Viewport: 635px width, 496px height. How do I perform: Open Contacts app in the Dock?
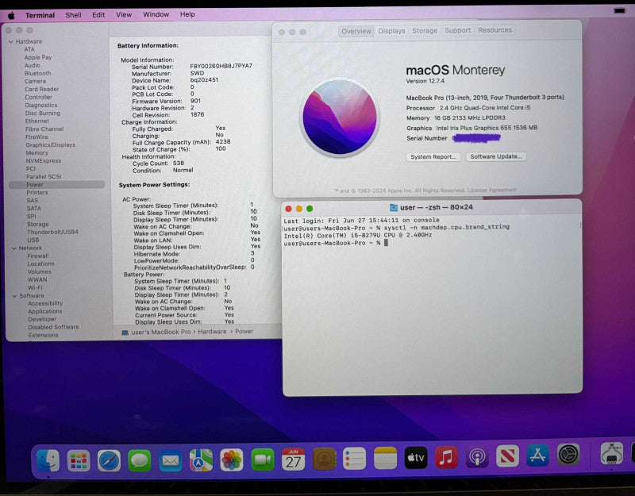(x=324, y=459)
